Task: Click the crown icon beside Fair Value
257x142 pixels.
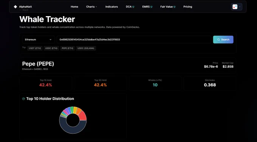Action: (x=174, y=7)
